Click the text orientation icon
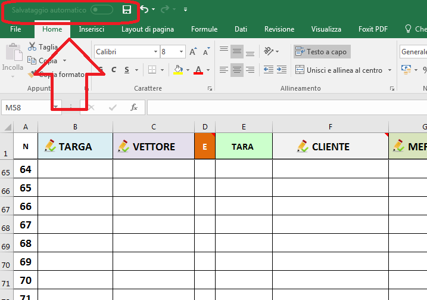Image resolution: width=427 pixels, height=300 pixels. click(269, 51)
